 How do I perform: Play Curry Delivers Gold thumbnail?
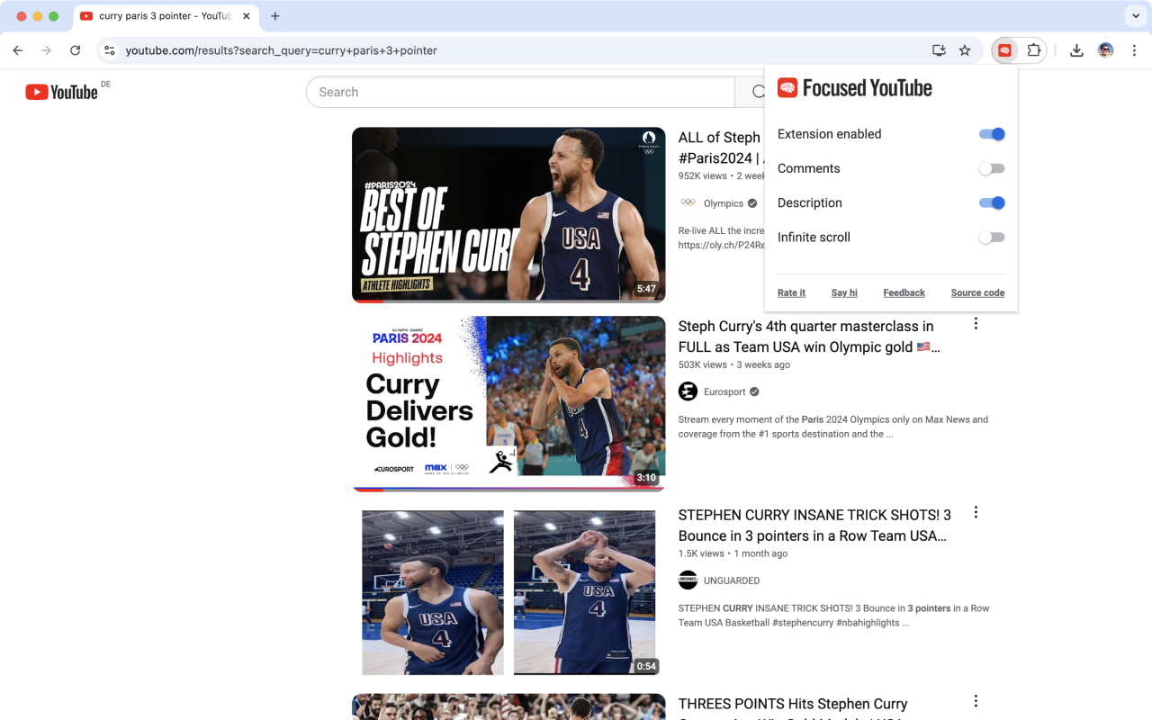point(508,403)
